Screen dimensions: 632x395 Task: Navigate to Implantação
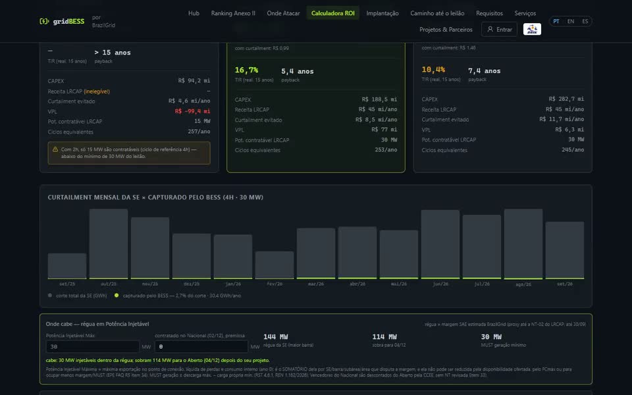[382, 13]
